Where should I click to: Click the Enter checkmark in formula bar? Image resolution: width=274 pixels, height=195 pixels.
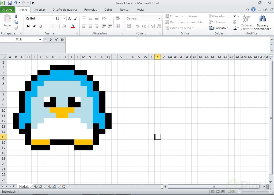click(x=56, y=40)
